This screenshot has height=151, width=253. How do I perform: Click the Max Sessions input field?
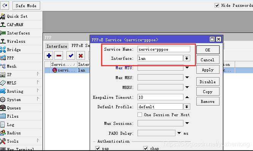click(160, 123)
